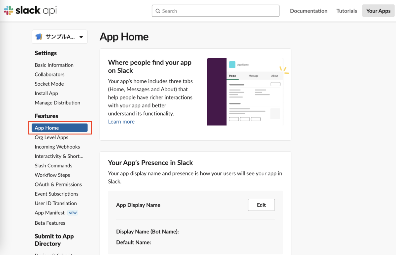This screenshot has height=255, width=396.
Task: Open Event Subscriptions
Action: [56, 194]
